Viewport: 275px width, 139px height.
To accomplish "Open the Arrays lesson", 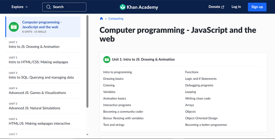I will coord(190,105).
